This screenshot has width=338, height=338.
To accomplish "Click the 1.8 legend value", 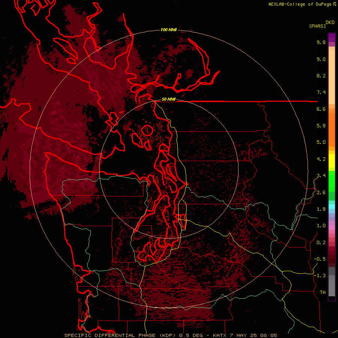I will [x=321, y=209].
